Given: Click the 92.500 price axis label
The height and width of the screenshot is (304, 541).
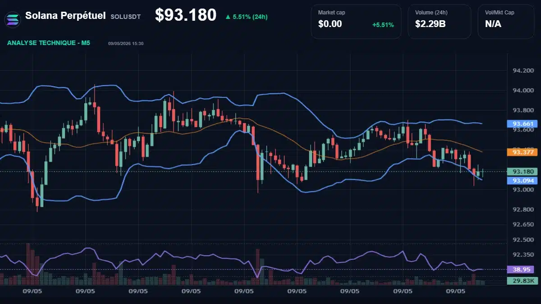Looking at the screenshot, I should coord(523,240).
